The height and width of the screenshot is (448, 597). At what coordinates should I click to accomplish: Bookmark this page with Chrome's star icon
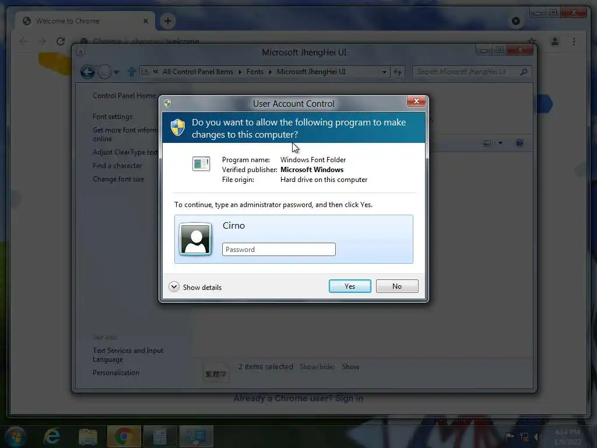532,41
